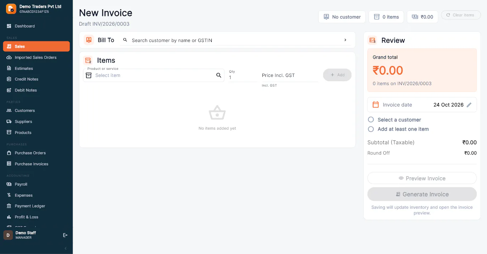The height and width of the screenshot is (254, 487).
Task: Click the Payroll icon in sidebar
Action: point(9,184)
